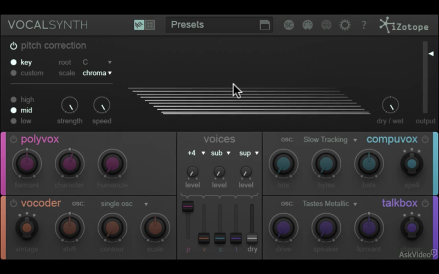This screenshot has height=274, width=439.
Task: Open the +4 voice interval dropdown
Action: coord(196,153)
